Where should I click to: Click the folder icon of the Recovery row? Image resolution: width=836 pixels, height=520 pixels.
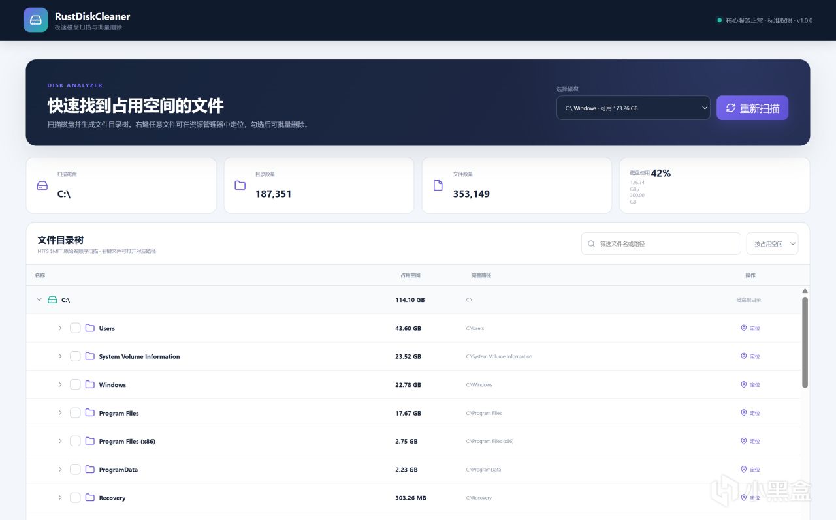click(x=90, y=498)
